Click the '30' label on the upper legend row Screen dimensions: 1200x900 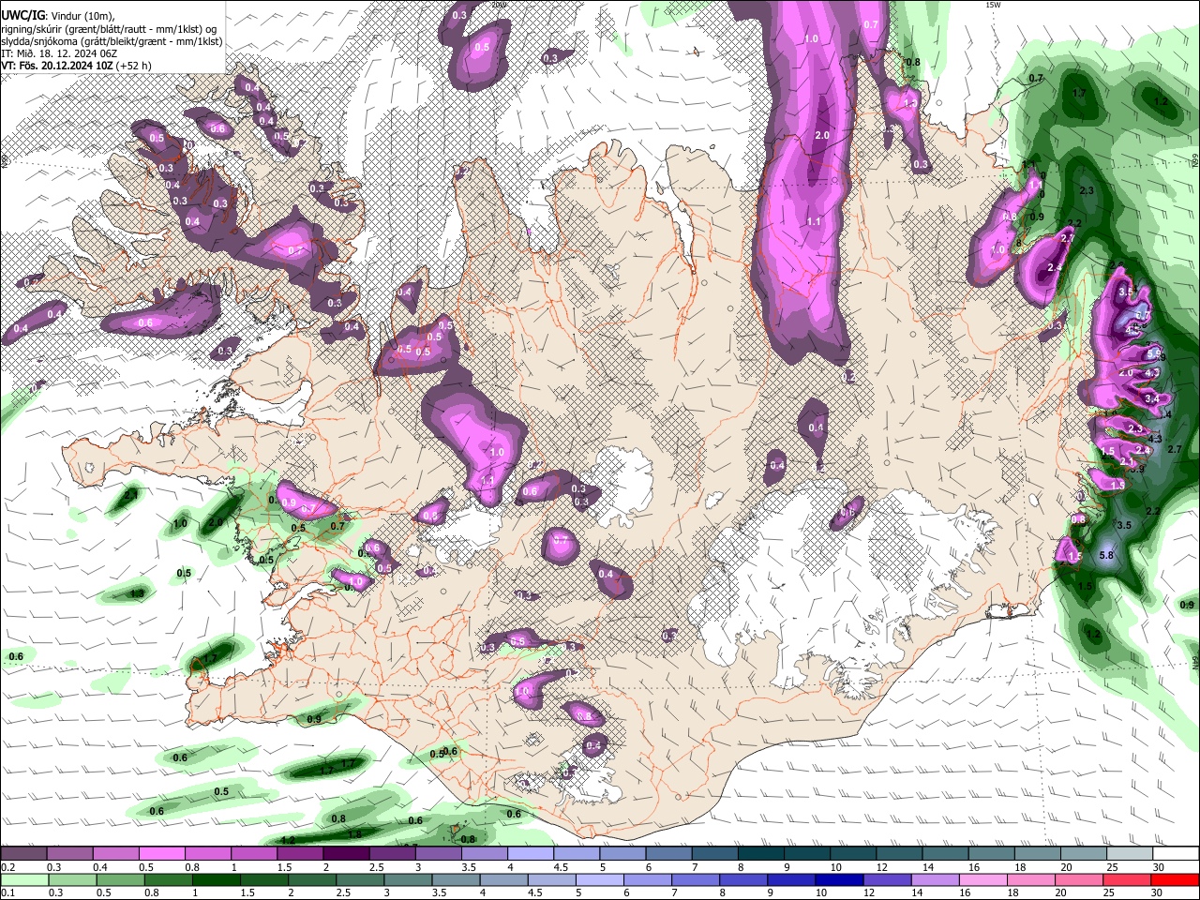[1159, 867]
